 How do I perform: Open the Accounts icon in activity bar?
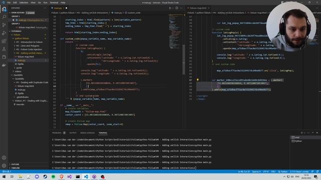(4, 157)
